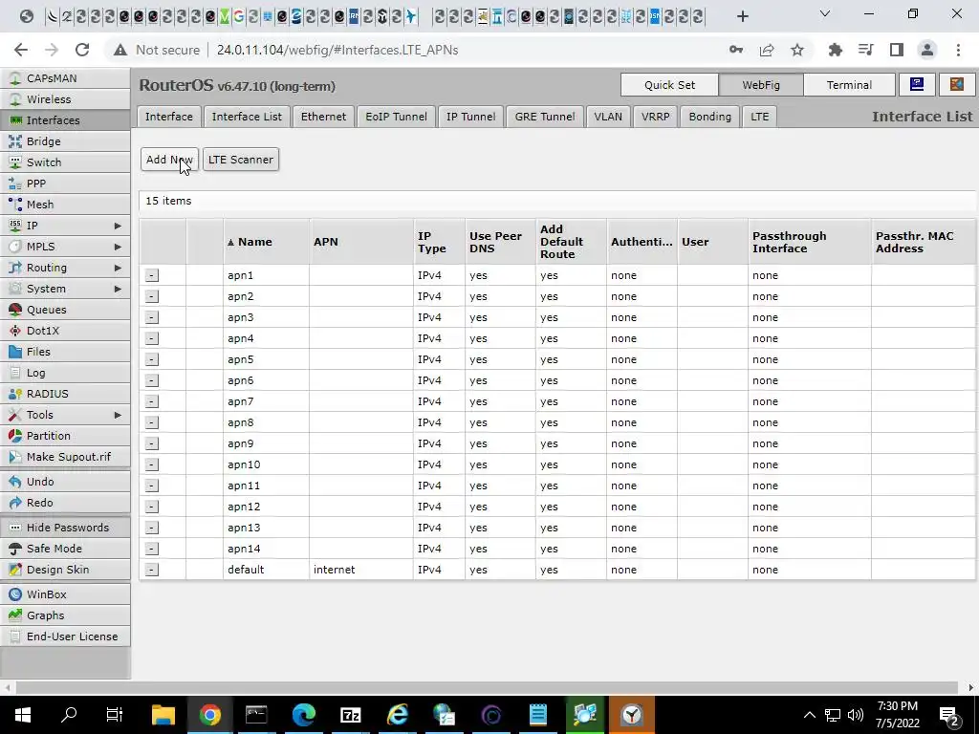The width and height of the screenshot is (979, 734).
Task: Open Mesh configuration
Action: coord(65,205)
